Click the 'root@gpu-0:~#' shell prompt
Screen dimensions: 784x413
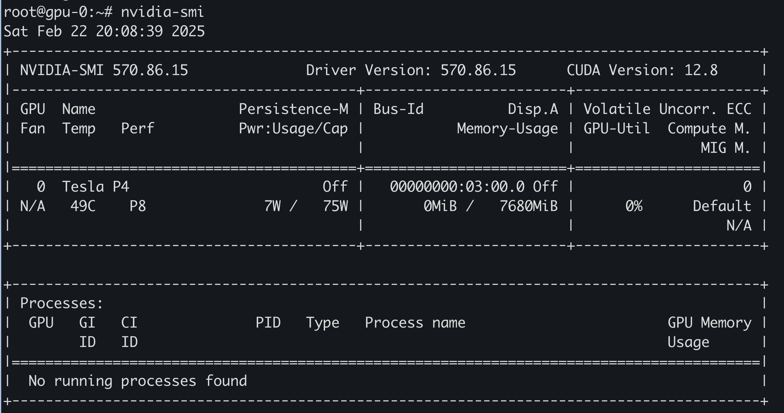[x=58, y=12]
